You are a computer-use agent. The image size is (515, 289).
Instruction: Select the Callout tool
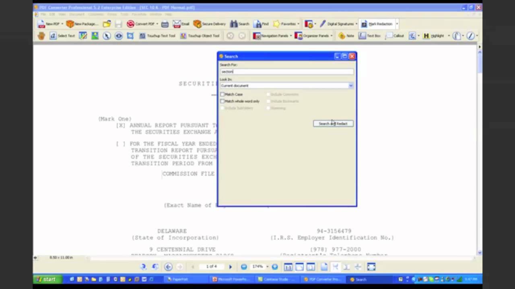coord(394,36)
